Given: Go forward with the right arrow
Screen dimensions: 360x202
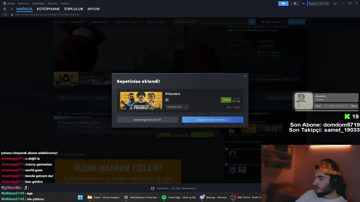Looking at the screenshot, I should click(12, 9).
